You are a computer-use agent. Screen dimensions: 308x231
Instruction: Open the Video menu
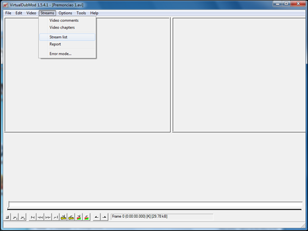click(x=31, y=13)
